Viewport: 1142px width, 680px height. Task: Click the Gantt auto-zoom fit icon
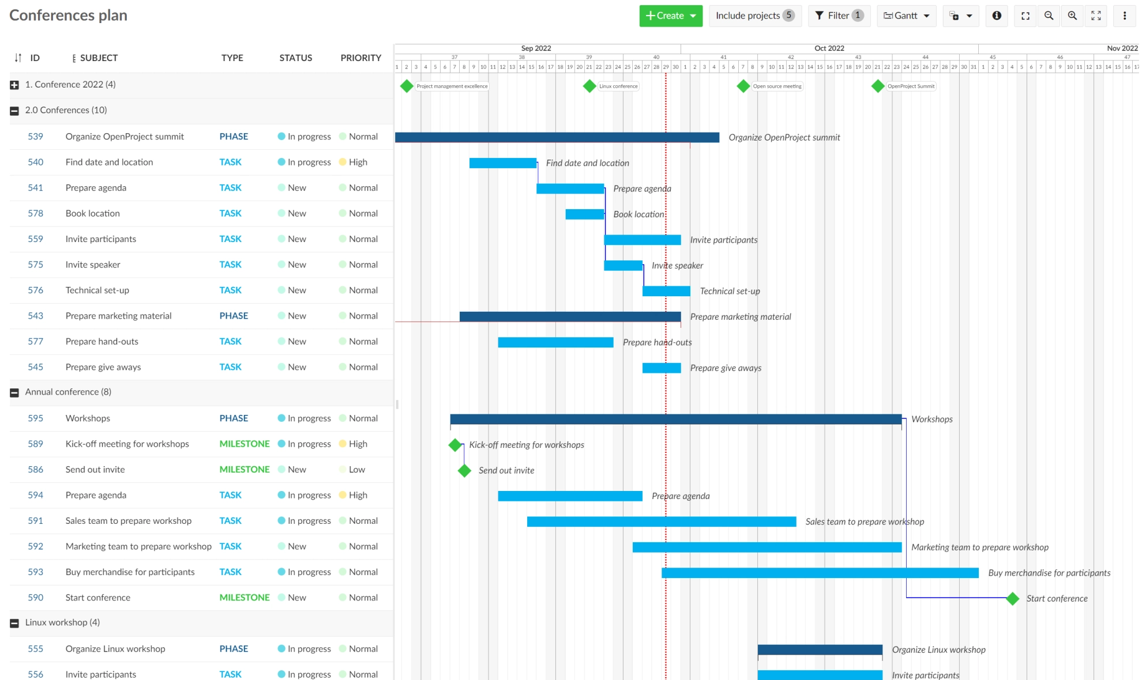click(1096, 16)
